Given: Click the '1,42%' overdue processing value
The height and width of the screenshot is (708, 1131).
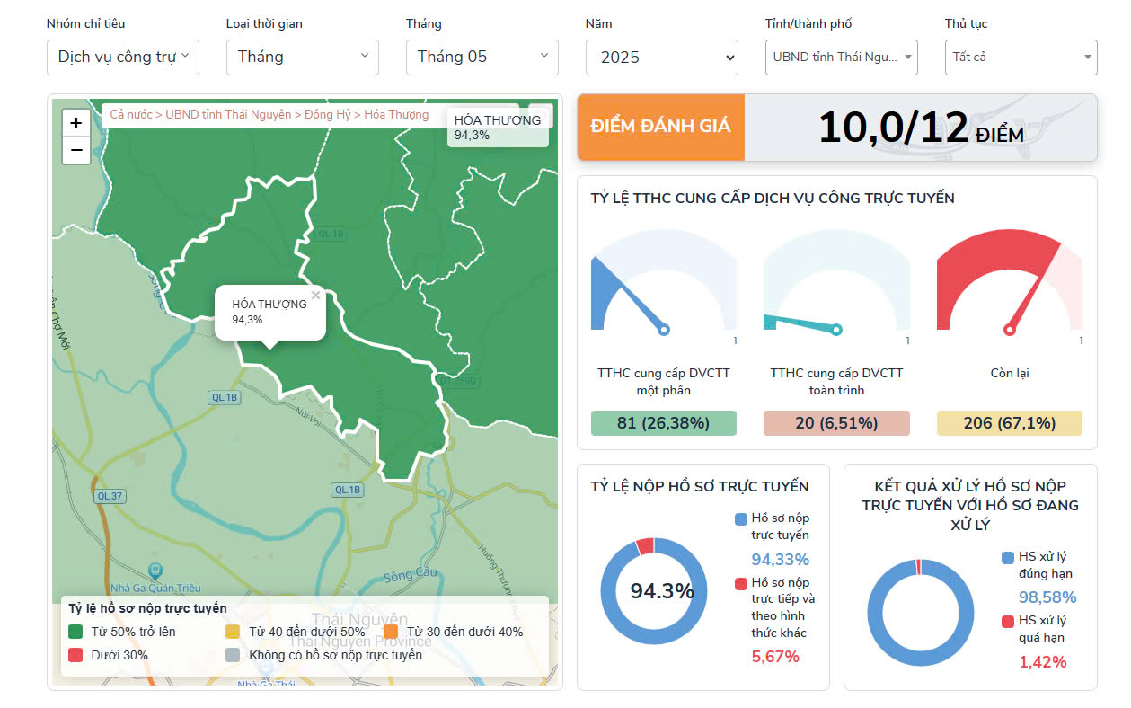Looking at the screenshot, I should (x=1043, y=662).
